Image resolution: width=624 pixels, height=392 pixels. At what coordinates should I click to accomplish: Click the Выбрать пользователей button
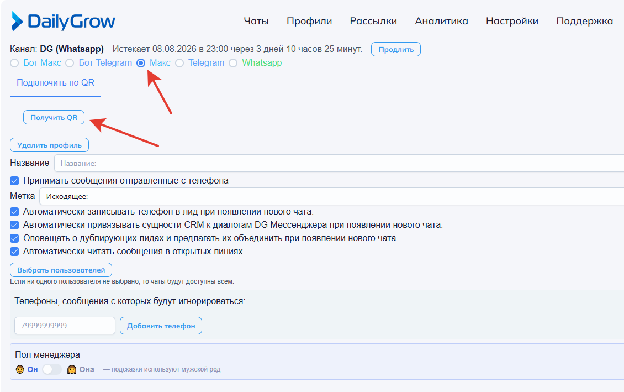click(61, 270)
